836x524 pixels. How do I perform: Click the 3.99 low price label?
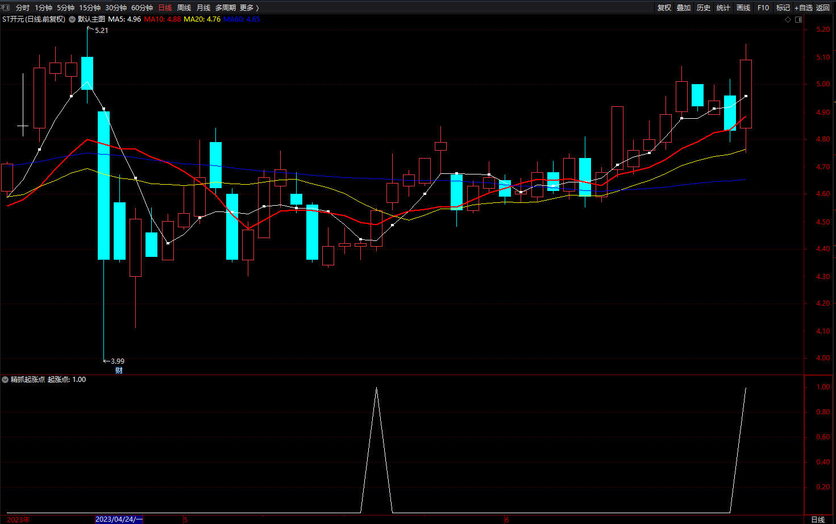117,361
